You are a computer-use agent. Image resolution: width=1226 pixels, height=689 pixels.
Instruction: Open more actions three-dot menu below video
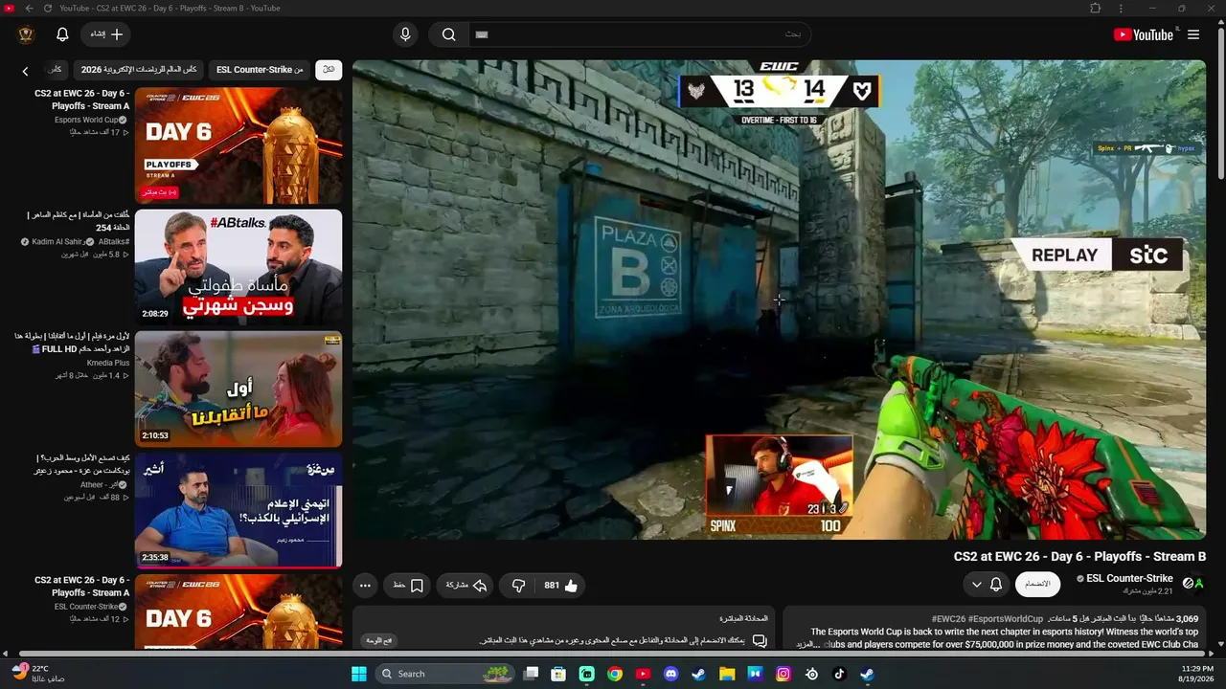(365, 586)
